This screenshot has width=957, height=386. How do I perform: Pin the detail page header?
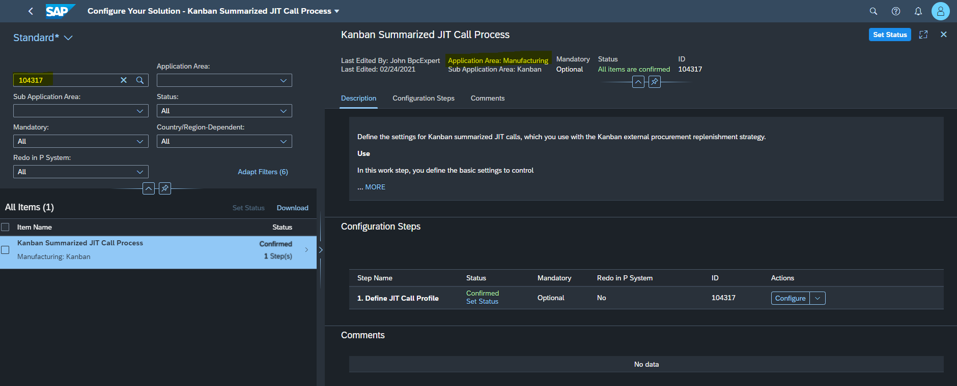pyautogui.click(x=655, y=82)
